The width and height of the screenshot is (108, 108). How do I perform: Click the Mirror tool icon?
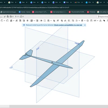coord(37,21)
